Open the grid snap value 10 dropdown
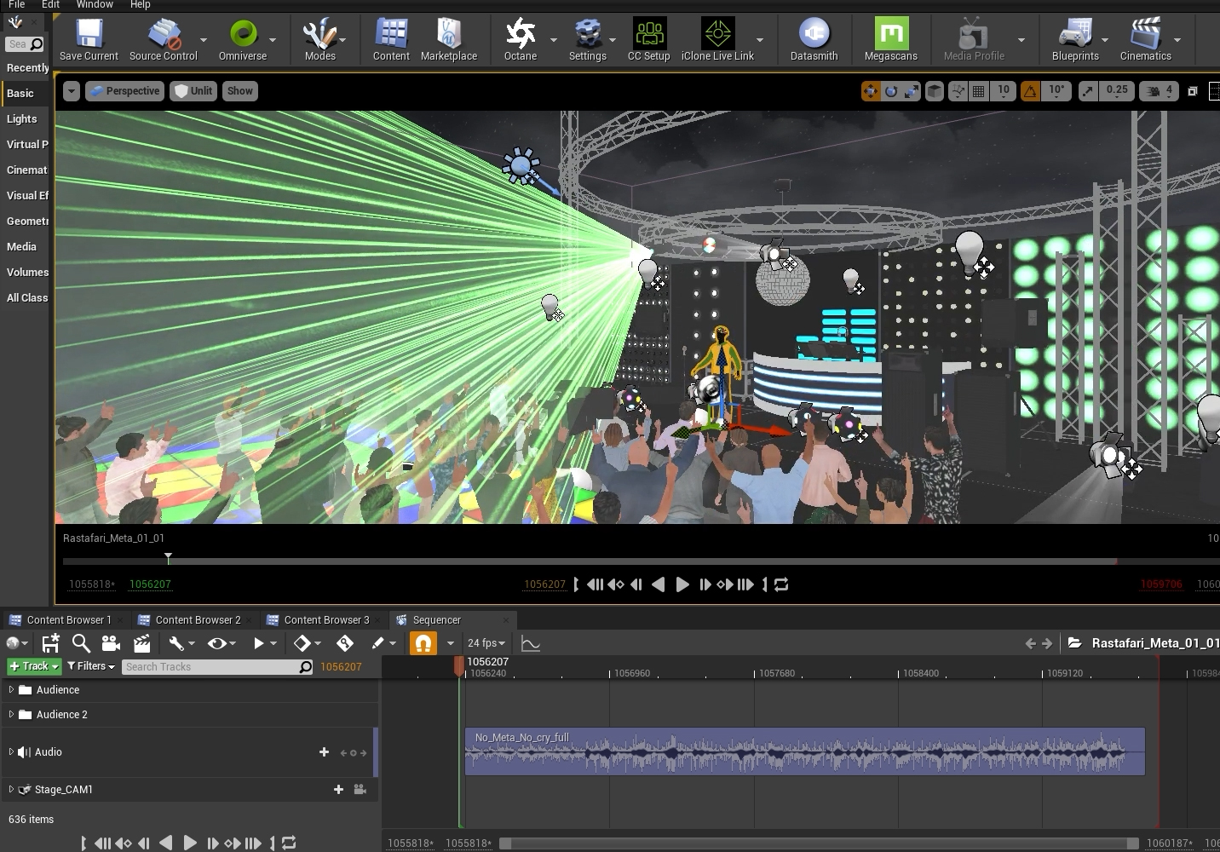This screenshot has height=852, width=1220. coord(1004,90)
